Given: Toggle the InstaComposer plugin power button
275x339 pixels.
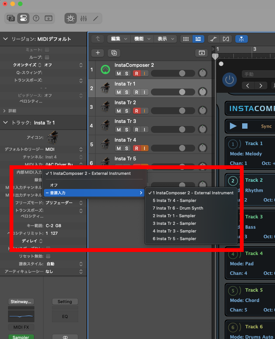Looking at the screenshot, I should (x=229, y=80).
